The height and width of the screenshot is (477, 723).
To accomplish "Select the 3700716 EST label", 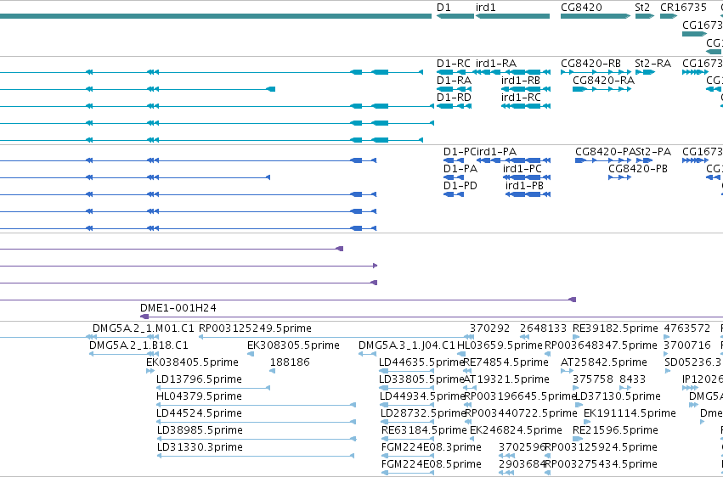I will (687, 345).
